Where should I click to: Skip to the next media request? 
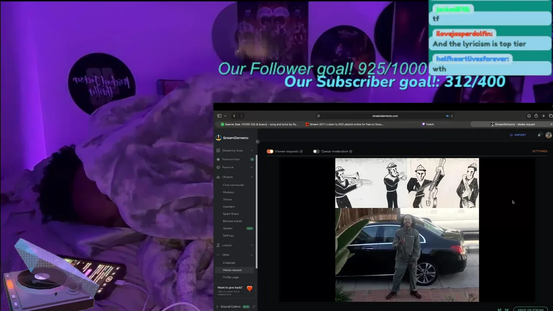[507, 310]
